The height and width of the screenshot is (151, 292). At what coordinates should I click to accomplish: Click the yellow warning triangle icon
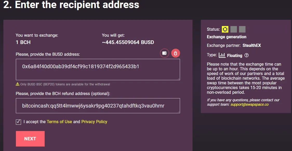click(17, 84)
